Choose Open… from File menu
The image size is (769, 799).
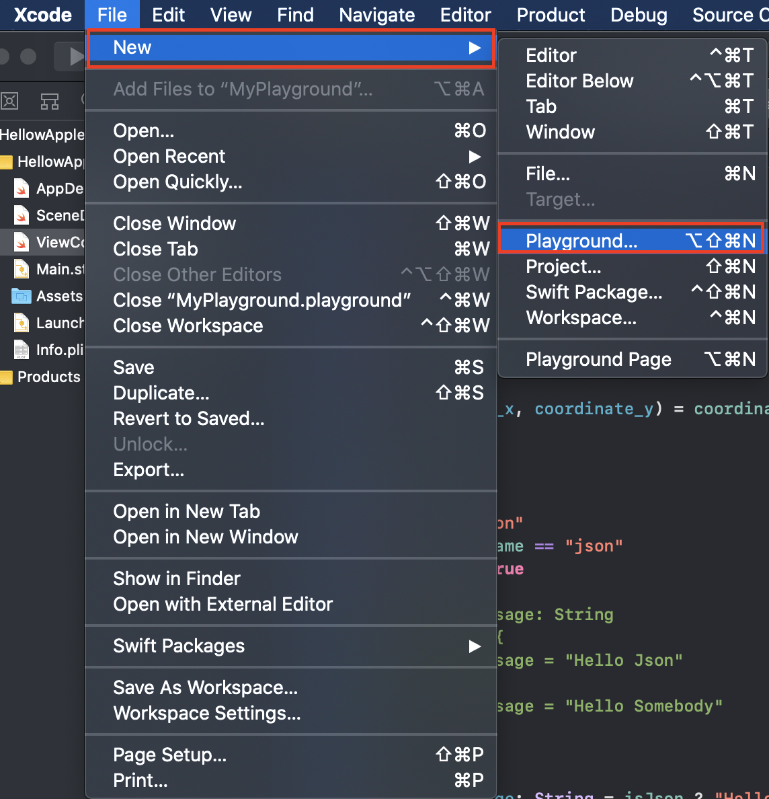(291, 131)
